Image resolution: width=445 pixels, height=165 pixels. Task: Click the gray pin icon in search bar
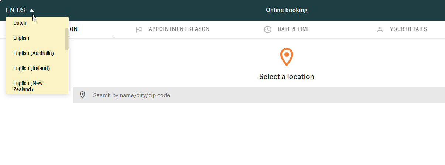point(82,95)
